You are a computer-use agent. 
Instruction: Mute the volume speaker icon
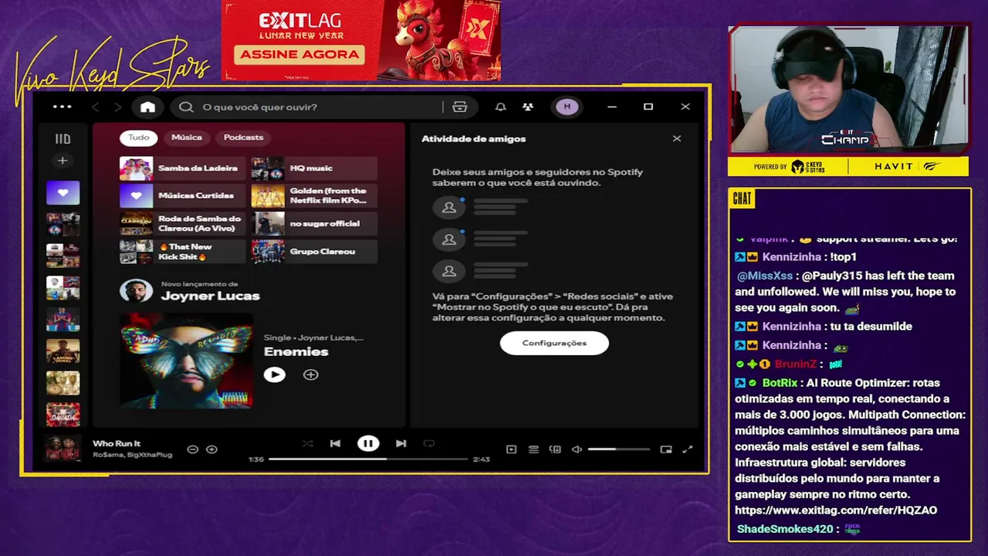(577, 449)
